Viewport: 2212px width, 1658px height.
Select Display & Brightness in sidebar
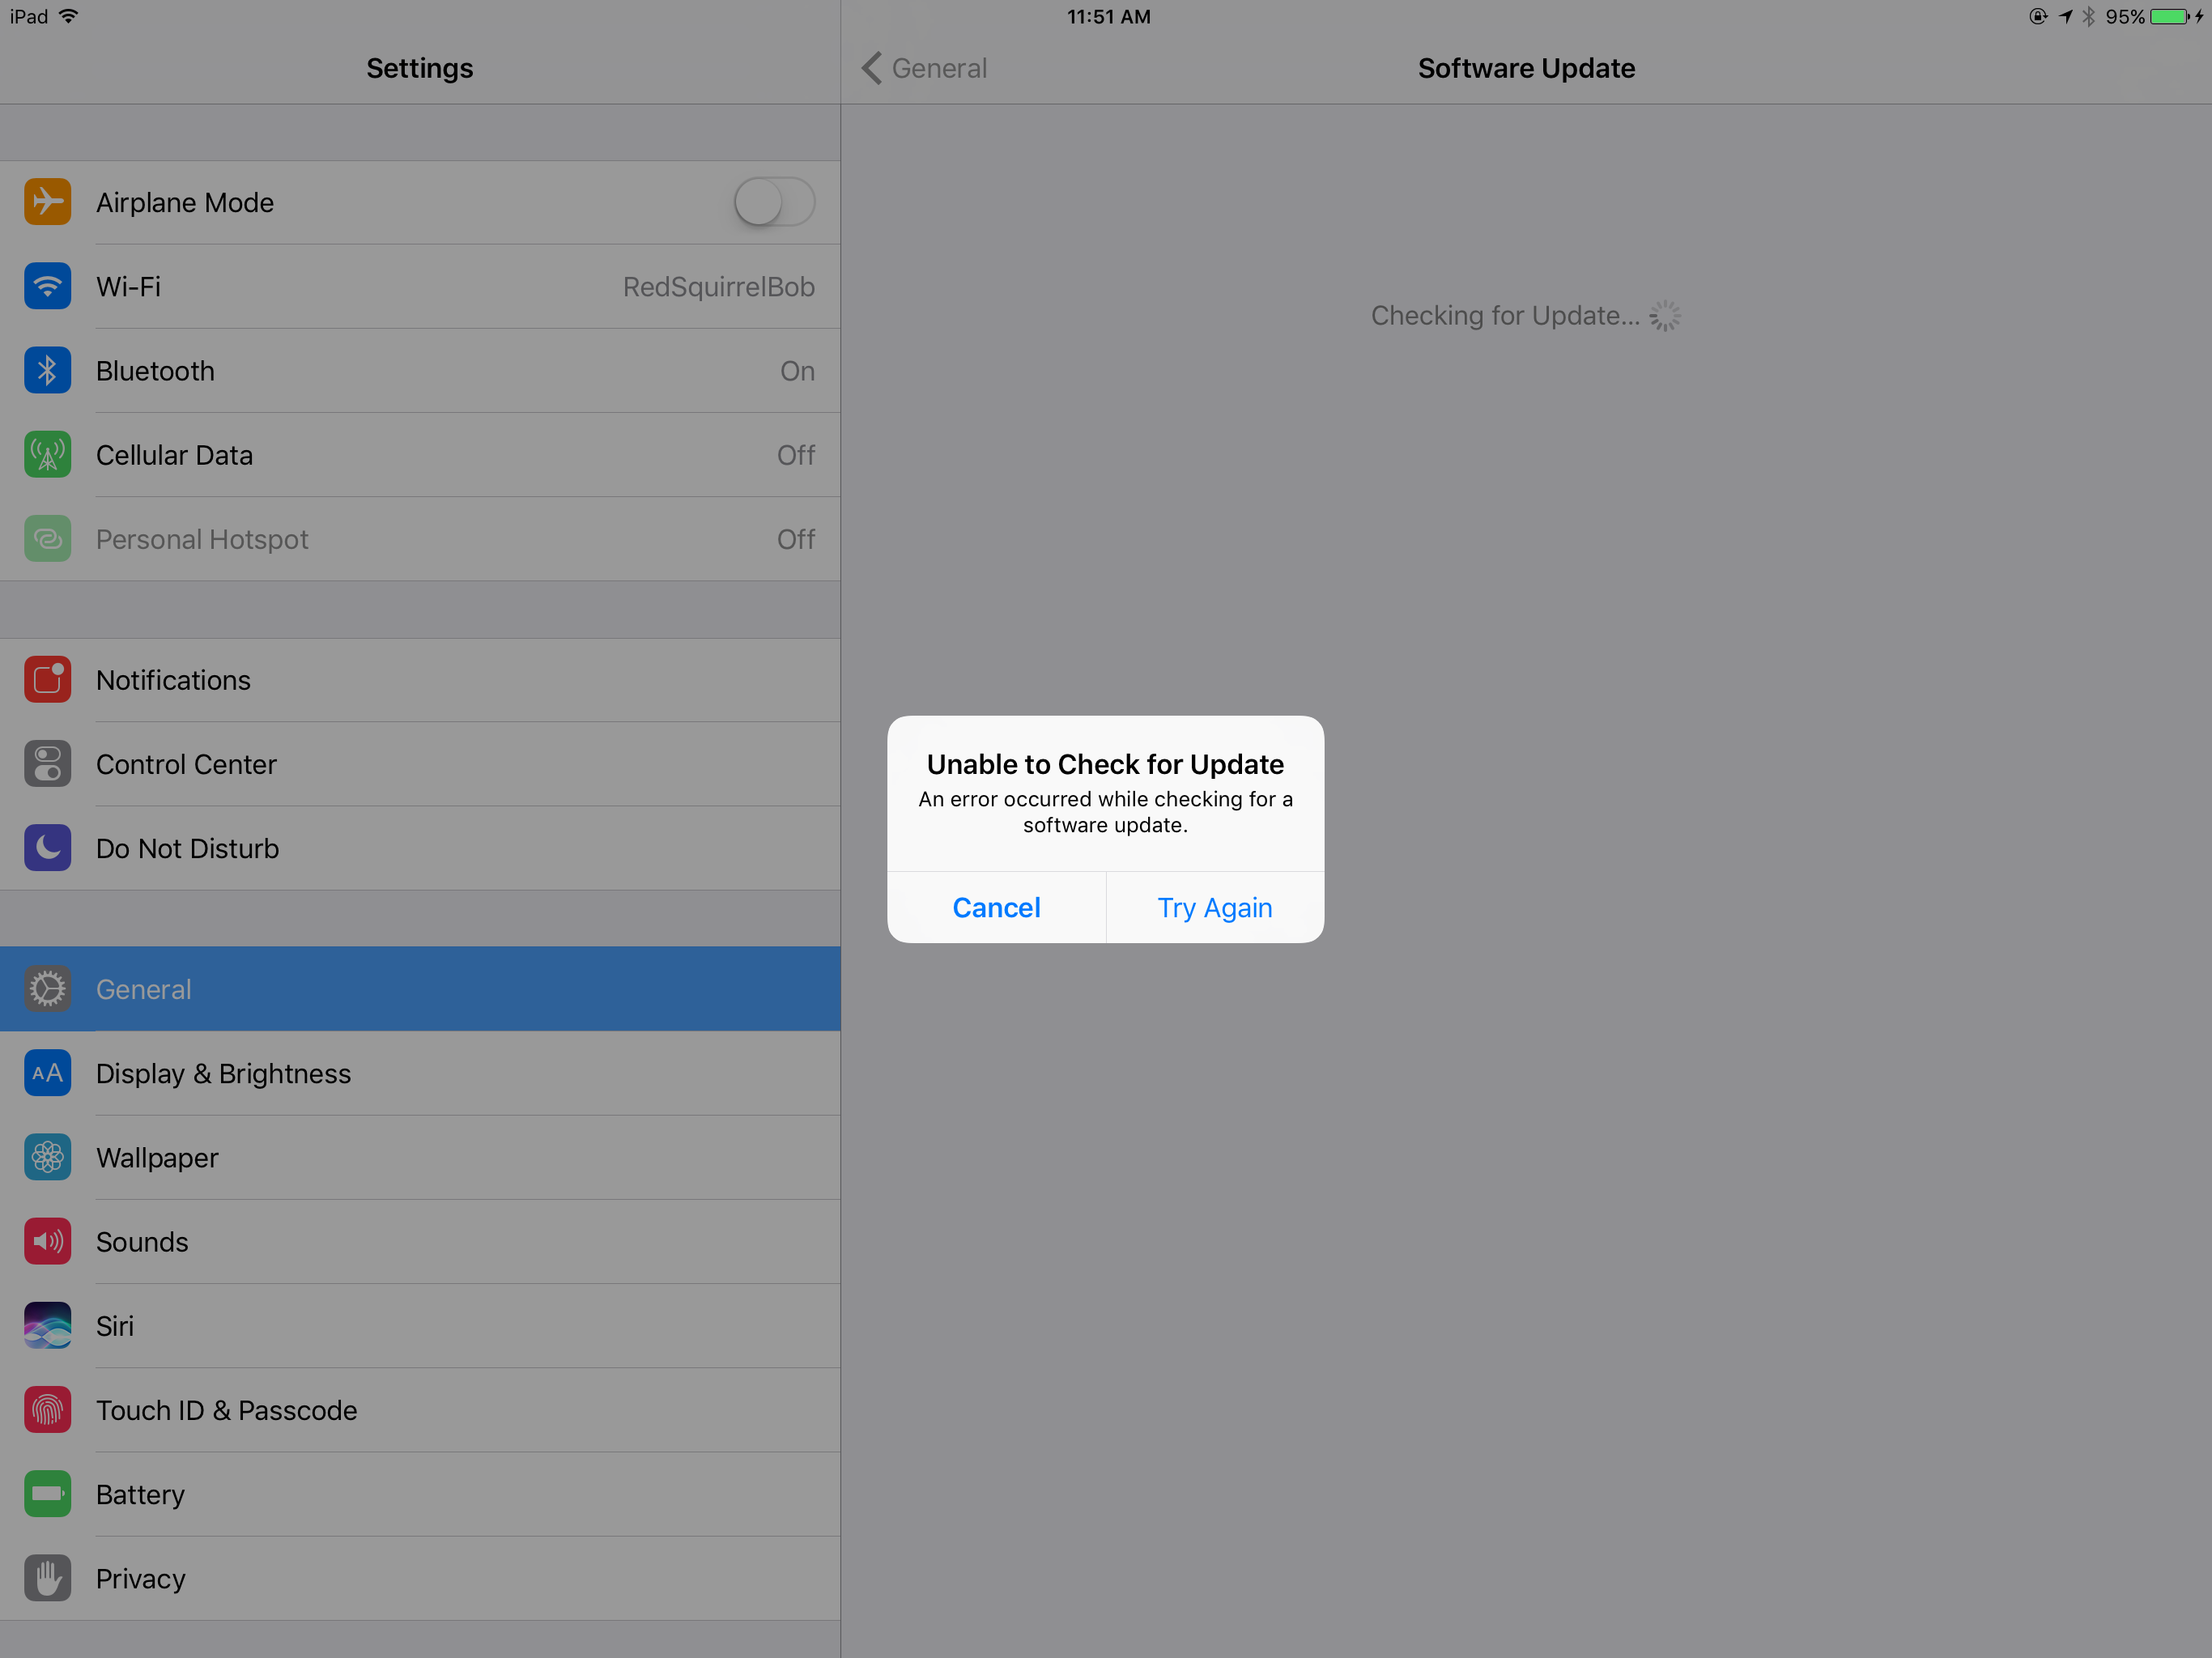pos(224,1074)
